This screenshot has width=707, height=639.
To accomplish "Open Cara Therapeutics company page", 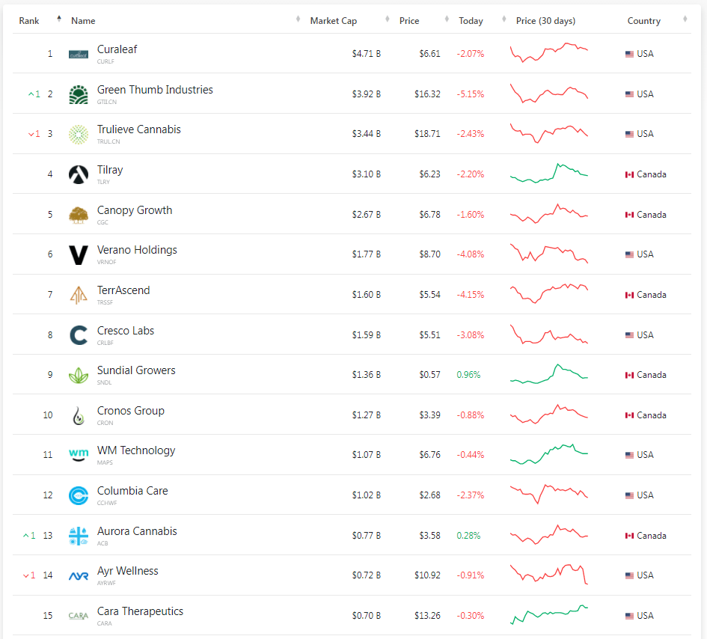I will [140, 611].
